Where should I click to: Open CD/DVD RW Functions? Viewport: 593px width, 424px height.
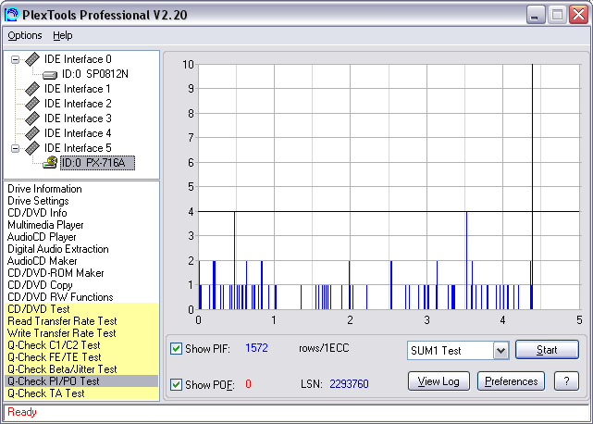point(60,297)
